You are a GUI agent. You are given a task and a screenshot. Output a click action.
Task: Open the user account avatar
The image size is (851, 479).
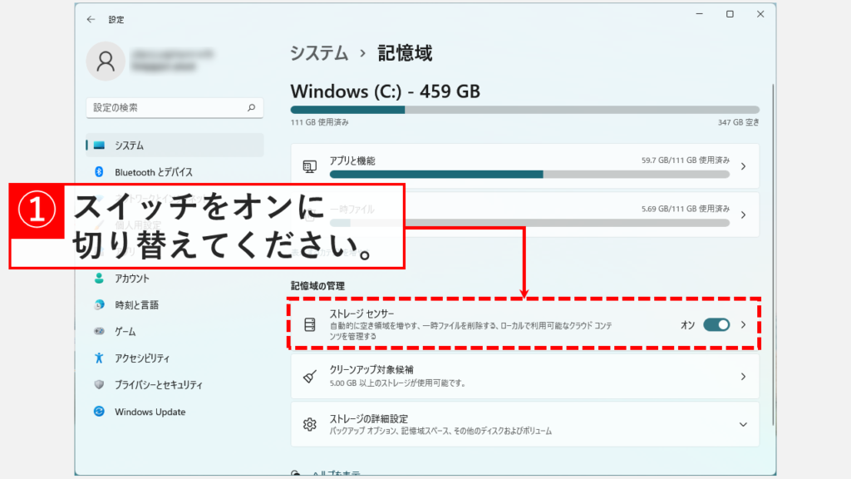(106, 62)
